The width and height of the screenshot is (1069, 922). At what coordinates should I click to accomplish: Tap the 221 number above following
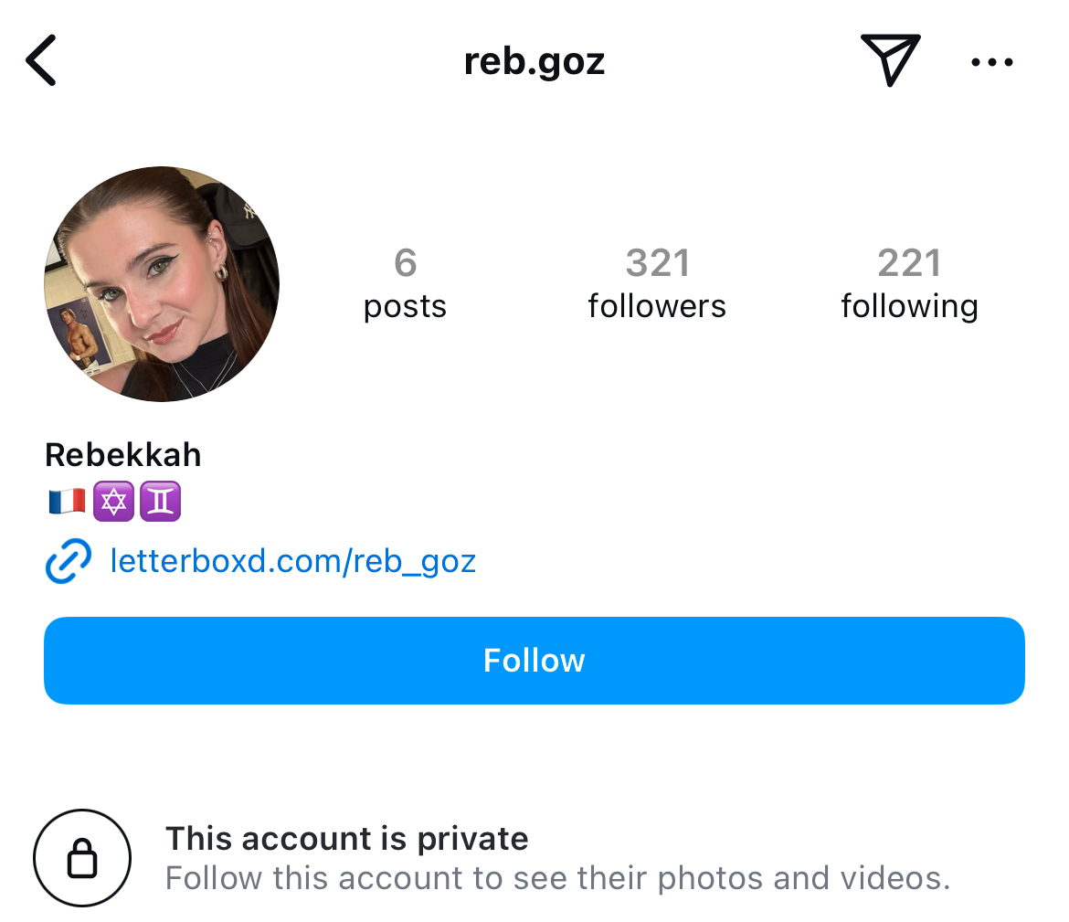point(909,263)
